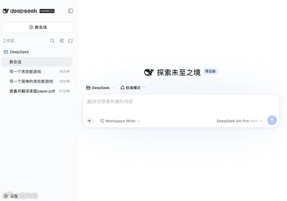Open the Workspace Write permission dropdown
The width and height of the screenshot is (287, 201).
[x=120, y=121]
